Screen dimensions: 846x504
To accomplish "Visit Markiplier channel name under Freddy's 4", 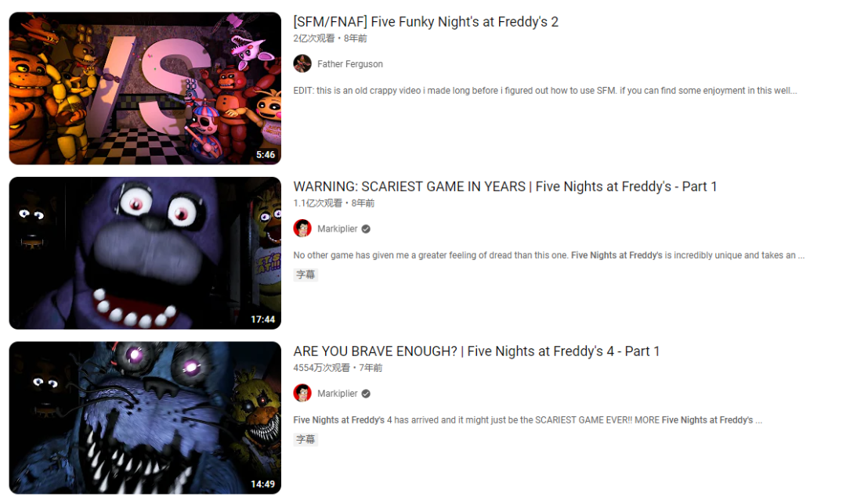I will coord(337,394).
